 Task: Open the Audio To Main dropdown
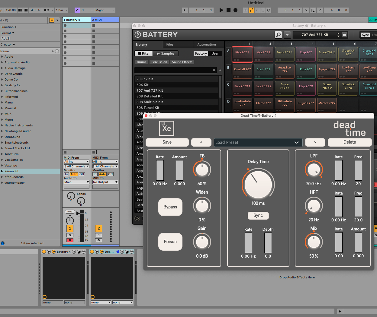[76, 182]
